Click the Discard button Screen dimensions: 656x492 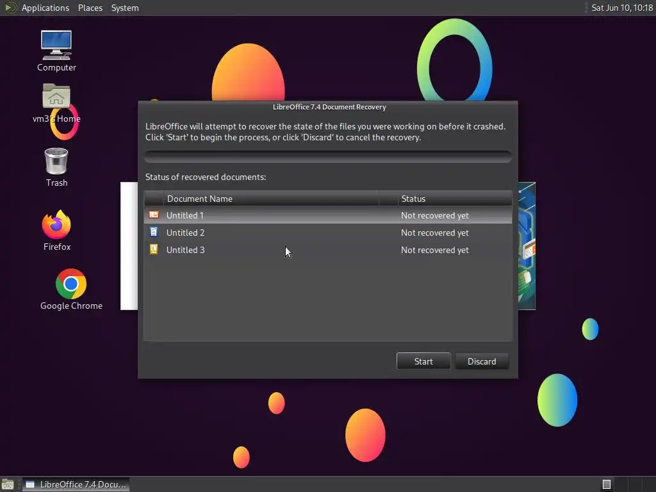[482, 361]
